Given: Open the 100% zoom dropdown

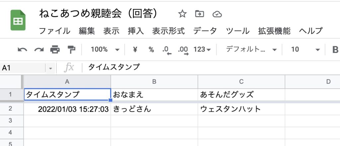Looking at the screenshot, I should point(105,50).
